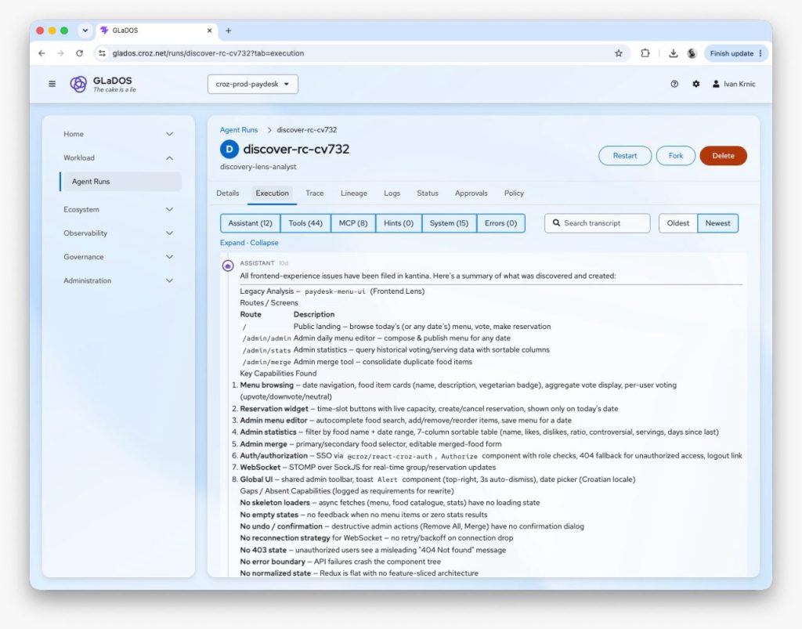Image resolution: width=802 pixels, height=629 pixels.
Task: Switch to the Approvals tab
Action: [x=471, y=193]
